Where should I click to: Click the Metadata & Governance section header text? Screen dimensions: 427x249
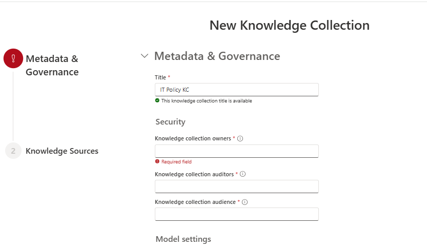click(x=217, y=56)
